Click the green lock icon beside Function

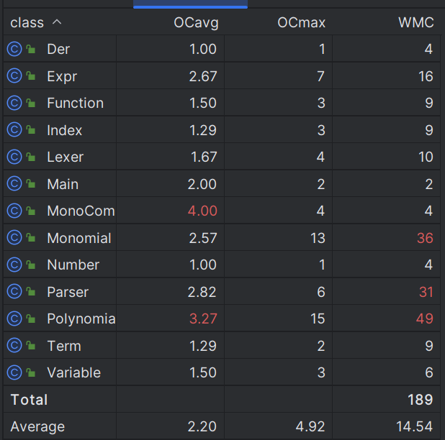point(31,103)
